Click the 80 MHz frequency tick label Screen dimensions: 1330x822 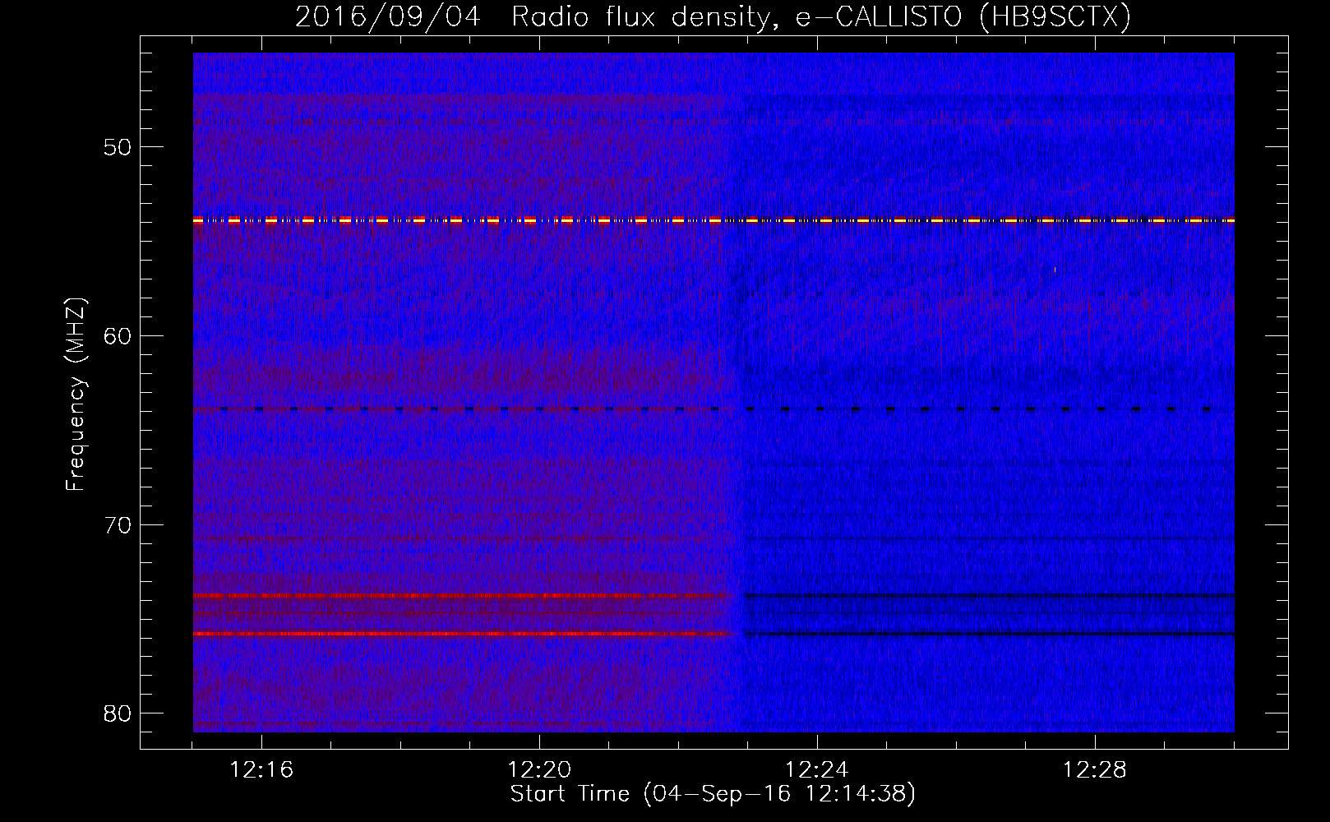click(x=117, y=713)
